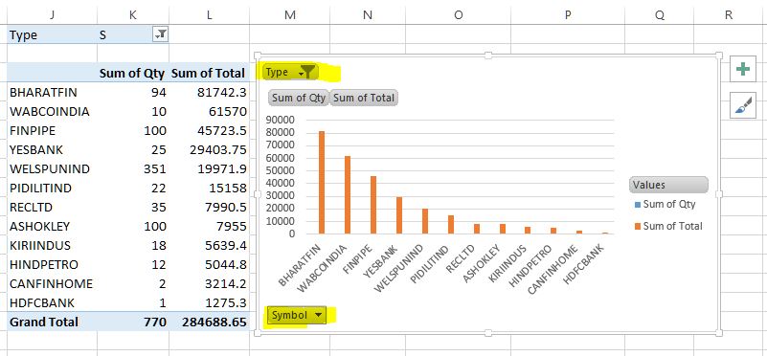Select the FINPIPE row label cell
The height and width of the screenshot is (356, 767).
coord(53,130)
